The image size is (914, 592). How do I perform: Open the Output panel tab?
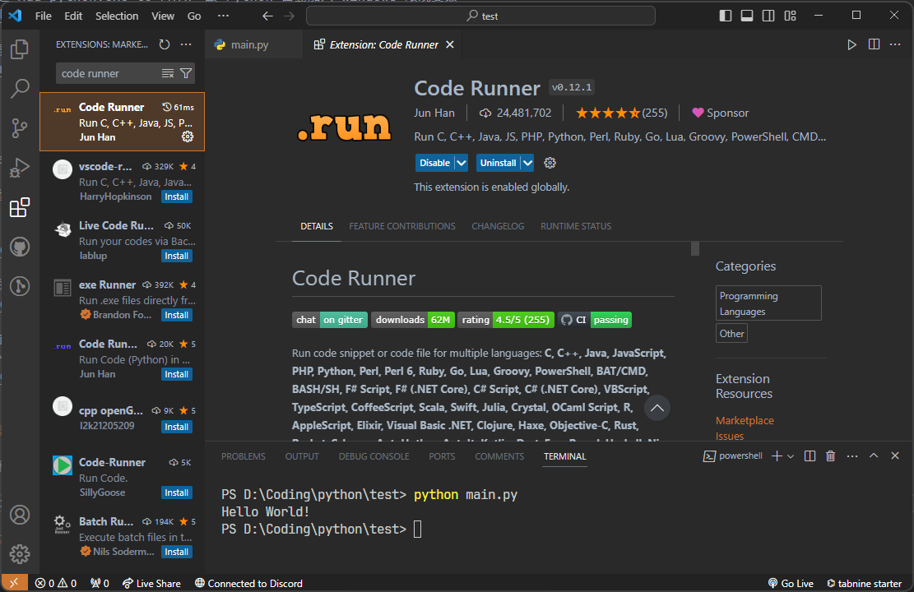tap(302, 456)
